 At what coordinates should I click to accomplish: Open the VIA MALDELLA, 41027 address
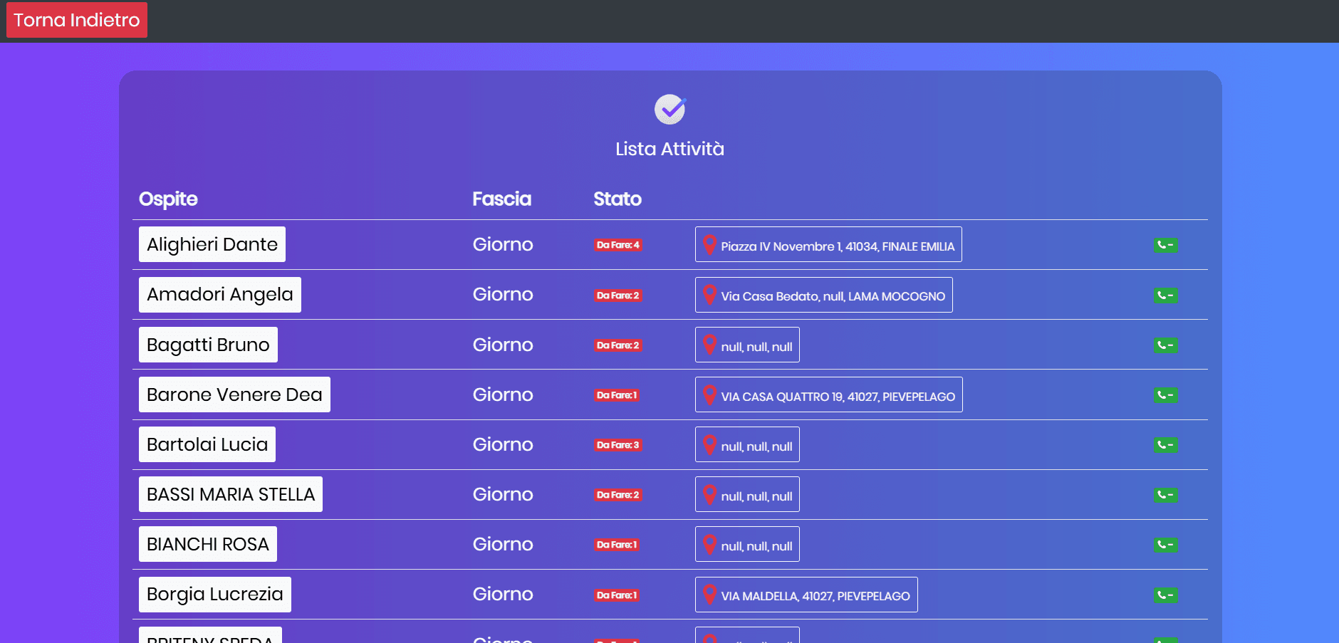pyautogui.click(x=806, y=595)
